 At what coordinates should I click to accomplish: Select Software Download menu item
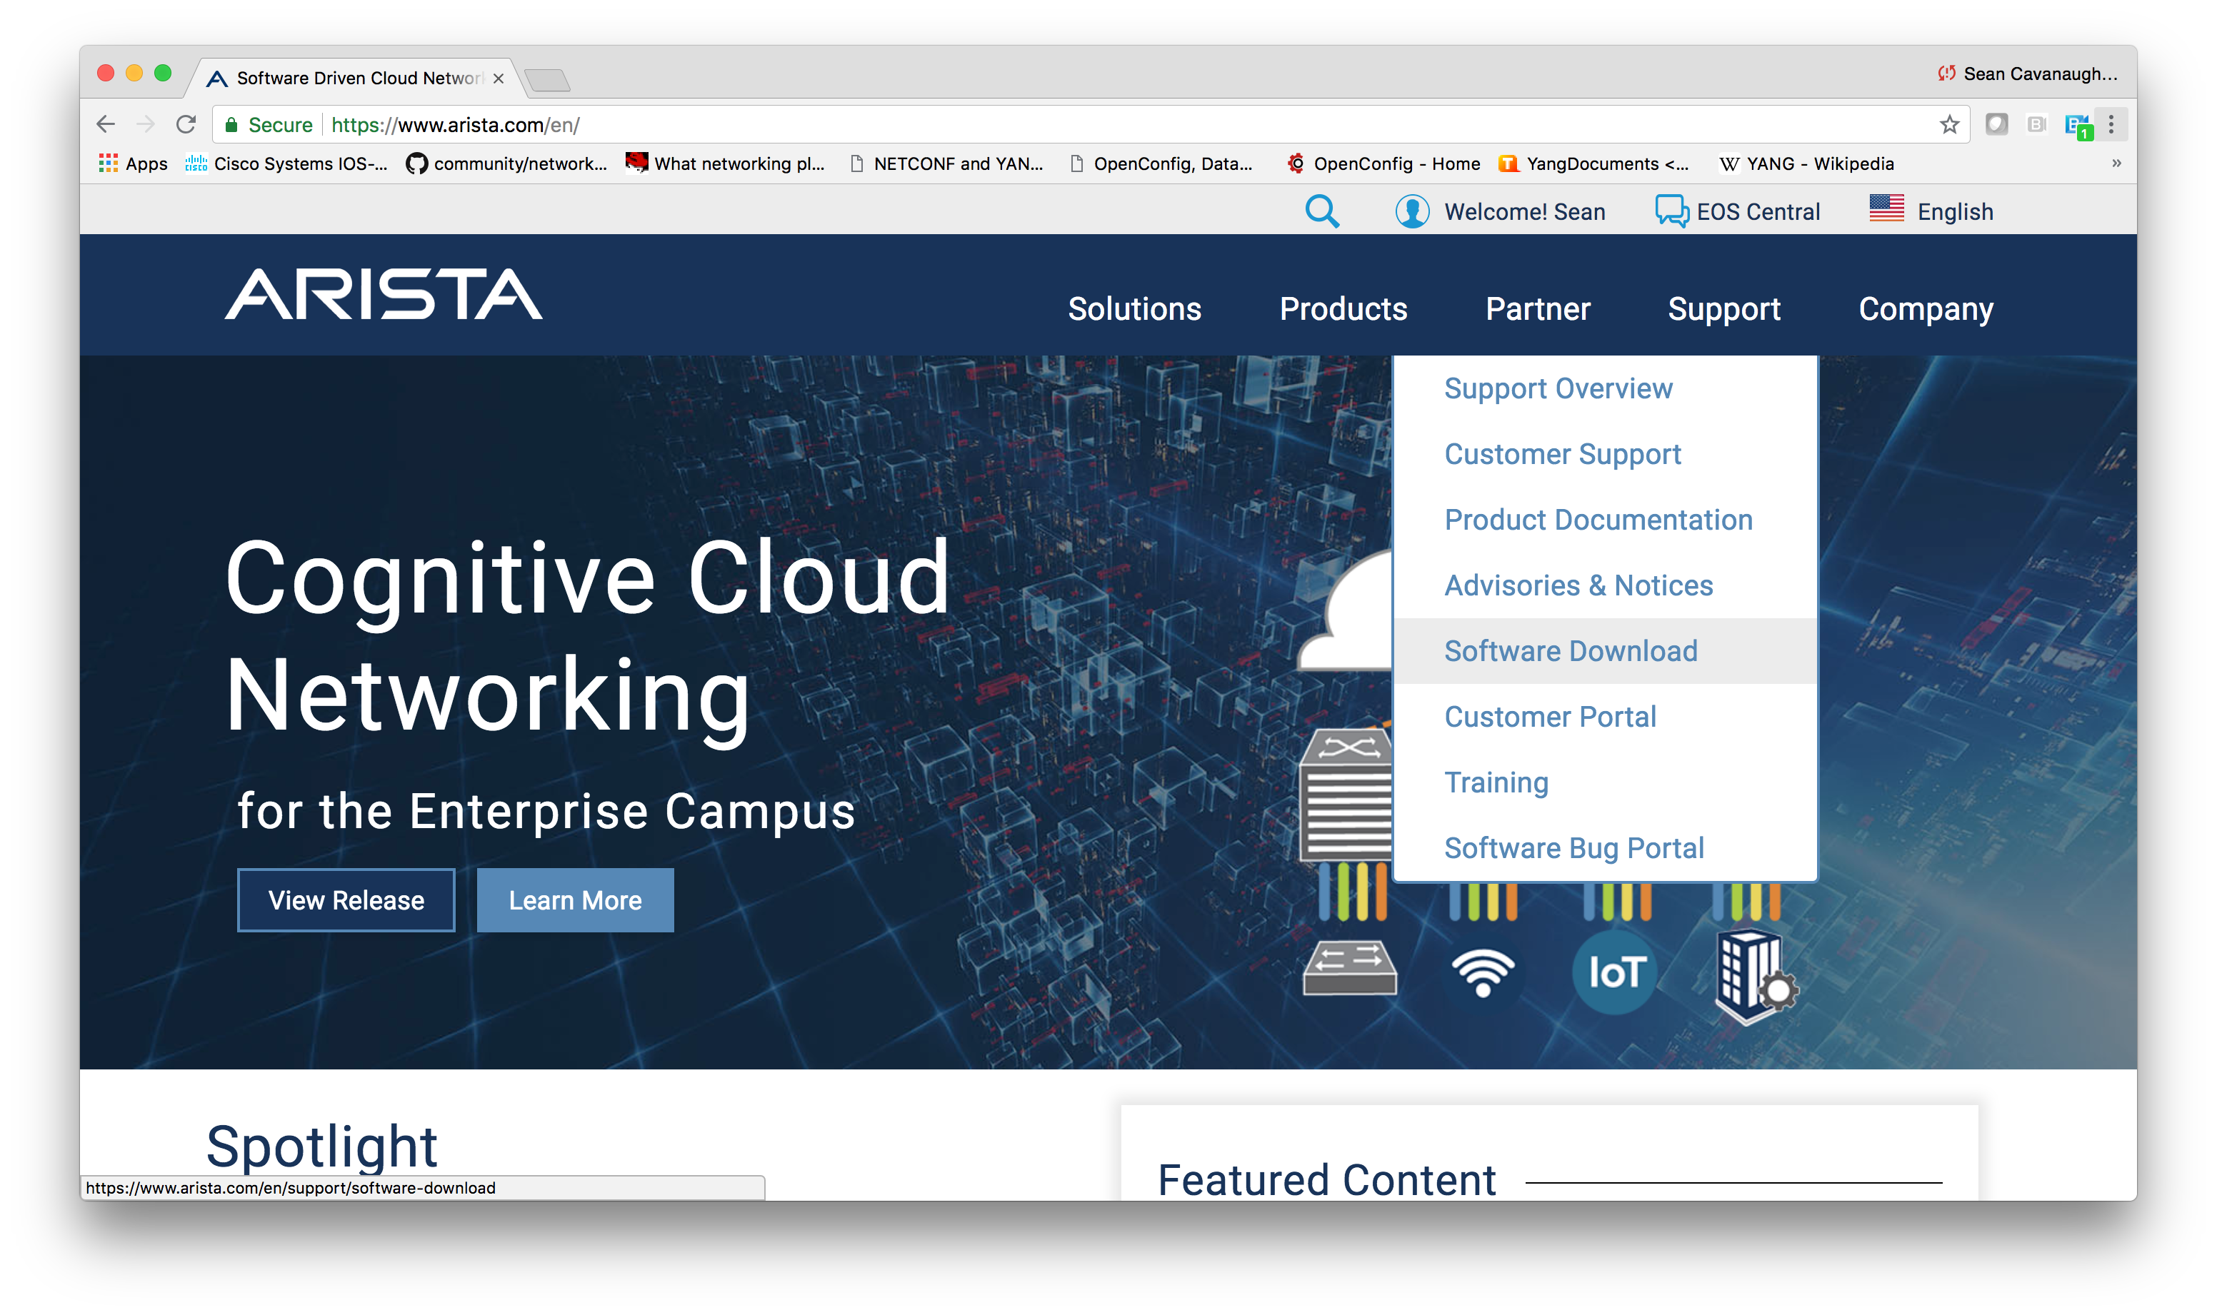coord(1606,650)
